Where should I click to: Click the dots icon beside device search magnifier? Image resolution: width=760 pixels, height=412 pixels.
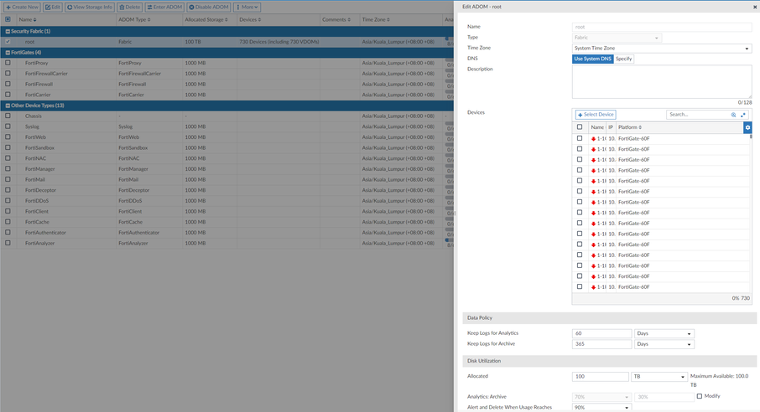pos(743,115)
